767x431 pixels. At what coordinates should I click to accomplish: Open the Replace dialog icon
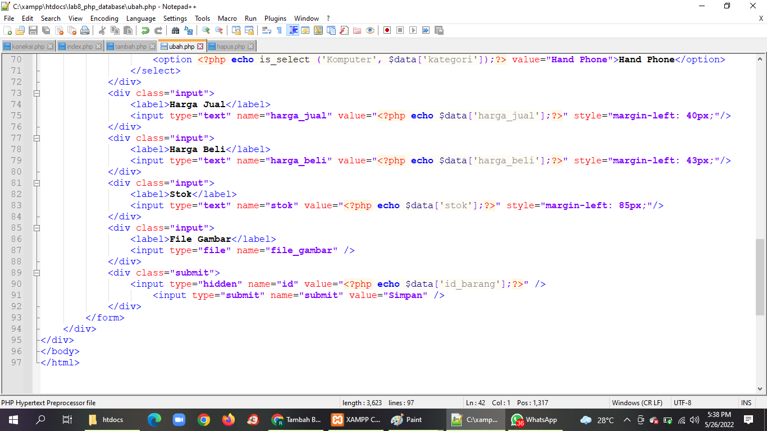pos(189,30)
